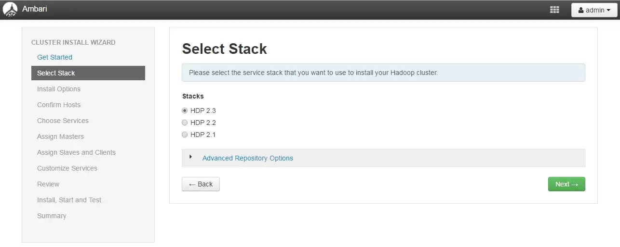The width and height of the screenshot is (620, 247).
Task: Open the grid views icon
Action: 554,10
